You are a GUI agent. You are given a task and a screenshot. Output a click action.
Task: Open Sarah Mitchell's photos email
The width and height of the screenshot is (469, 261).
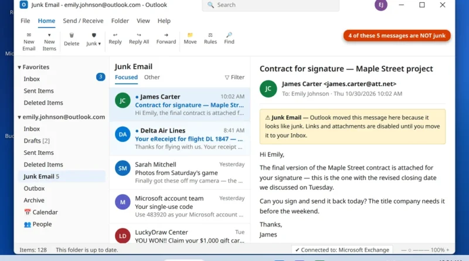tap(180, 172)
